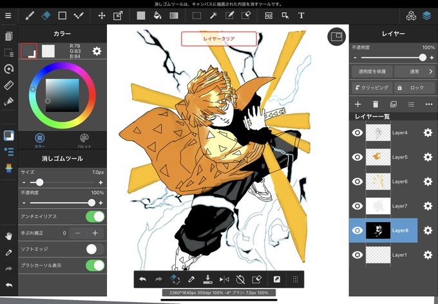Select the Eraser tool in top toolbar
The height and width of the screenshot is (304, 438).
point(46,15)
